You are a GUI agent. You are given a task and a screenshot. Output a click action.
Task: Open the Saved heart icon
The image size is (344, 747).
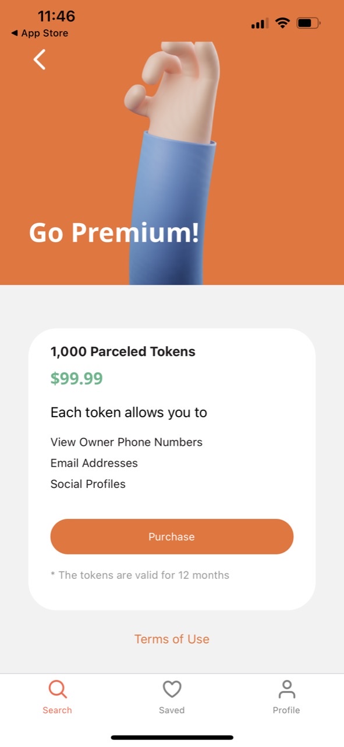coord(172,690)
